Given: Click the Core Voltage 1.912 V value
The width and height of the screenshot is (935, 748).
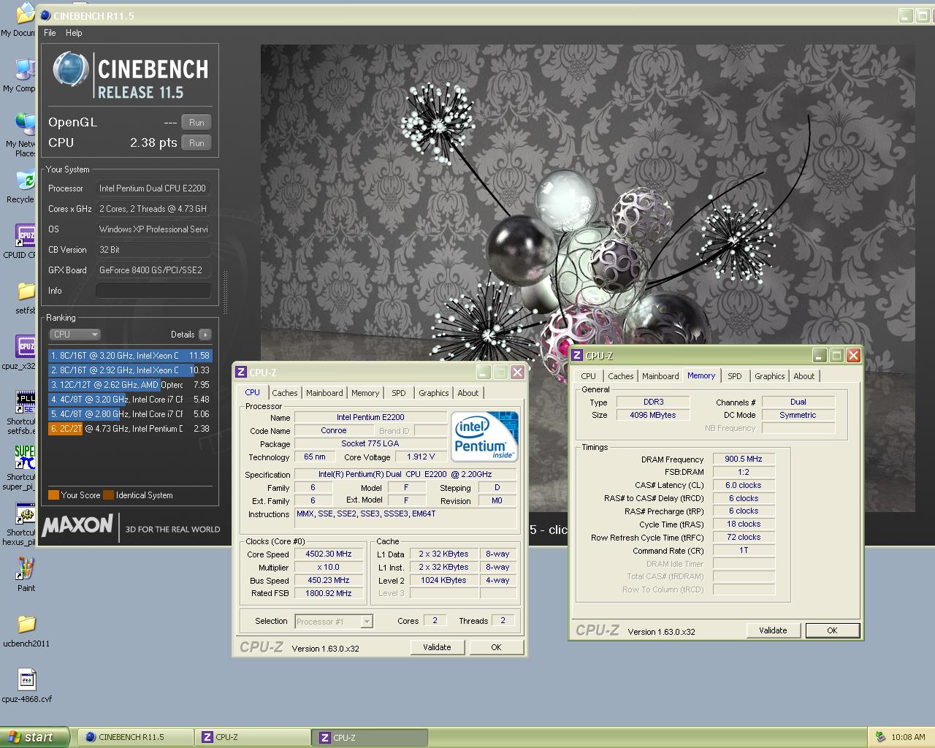Looking at the screenshot, I should [421, 457].
